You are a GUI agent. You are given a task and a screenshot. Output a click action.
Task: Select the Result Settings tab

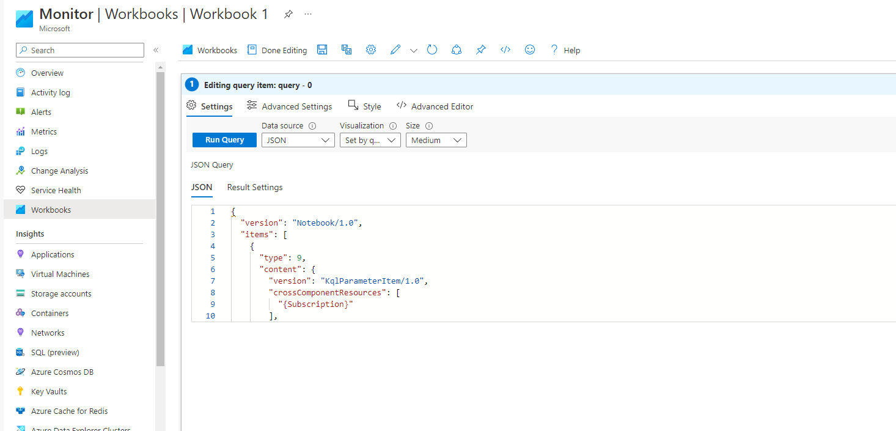(255, 187)
